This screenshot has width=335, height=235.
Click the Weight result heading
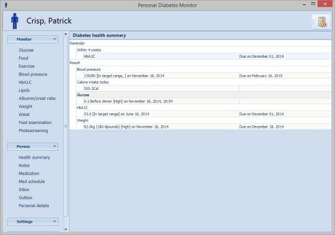pos(204,120)
